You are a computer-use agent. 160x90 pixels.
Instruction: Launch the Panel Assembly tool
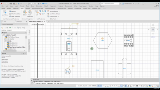click(x=14, y=16)
